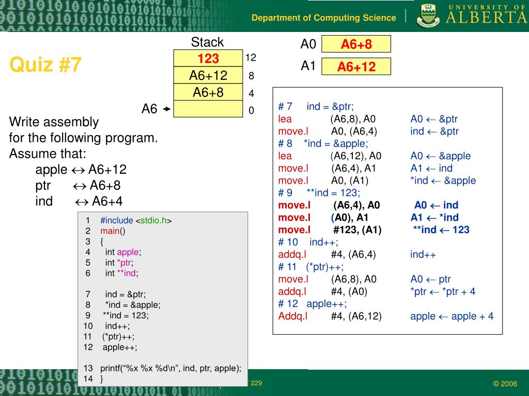Select the "addq.l #4, (A6,4)" instruction

click(x=327, y=254)
